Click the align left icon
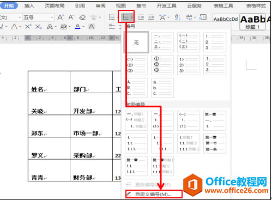Viewport: 272px width, 200px height. [112, 27]
